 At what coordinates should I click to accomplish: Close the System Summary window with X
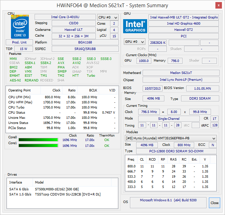click(x=218, y=5)
